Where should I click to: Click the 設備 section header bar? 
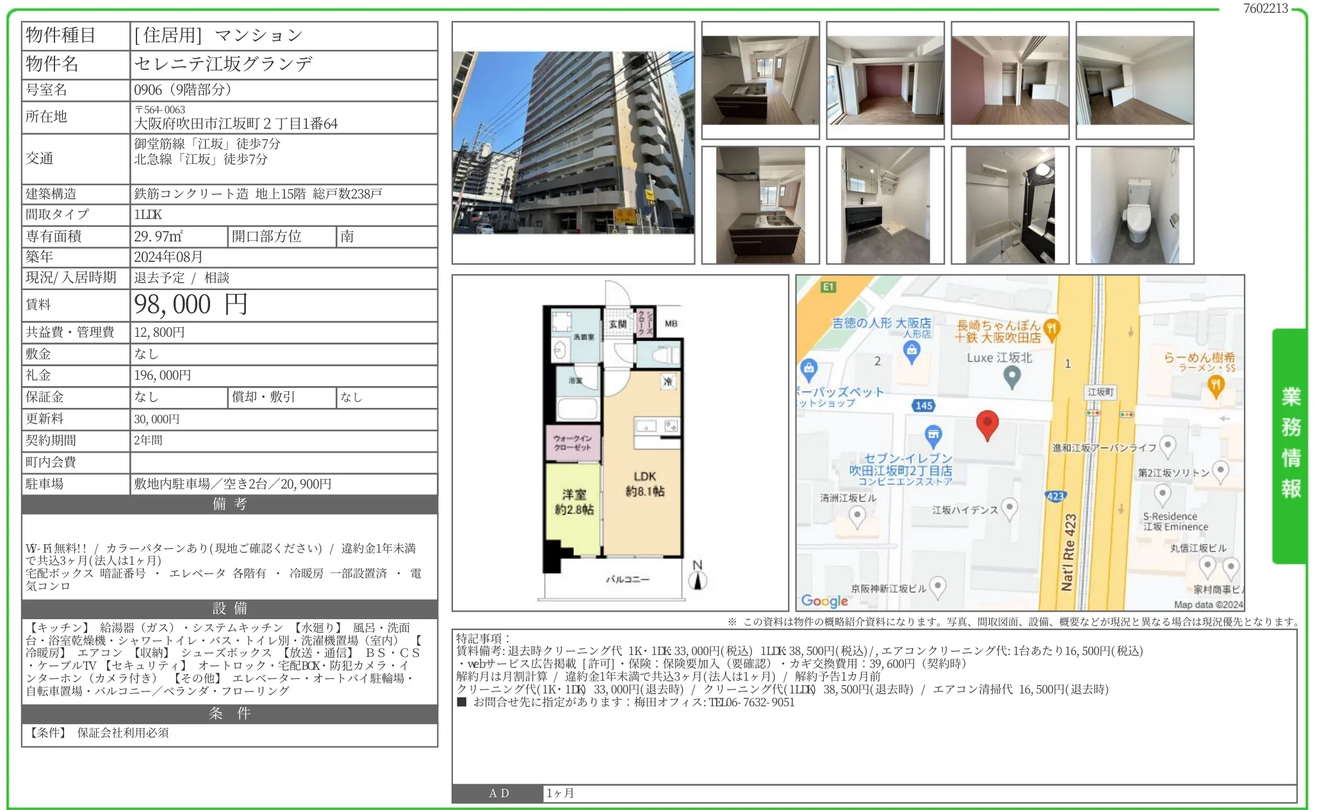click(x=229, y=608)
